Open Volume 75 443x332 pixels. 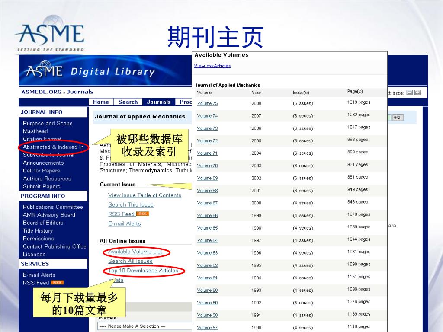click(x=207, y=103)
